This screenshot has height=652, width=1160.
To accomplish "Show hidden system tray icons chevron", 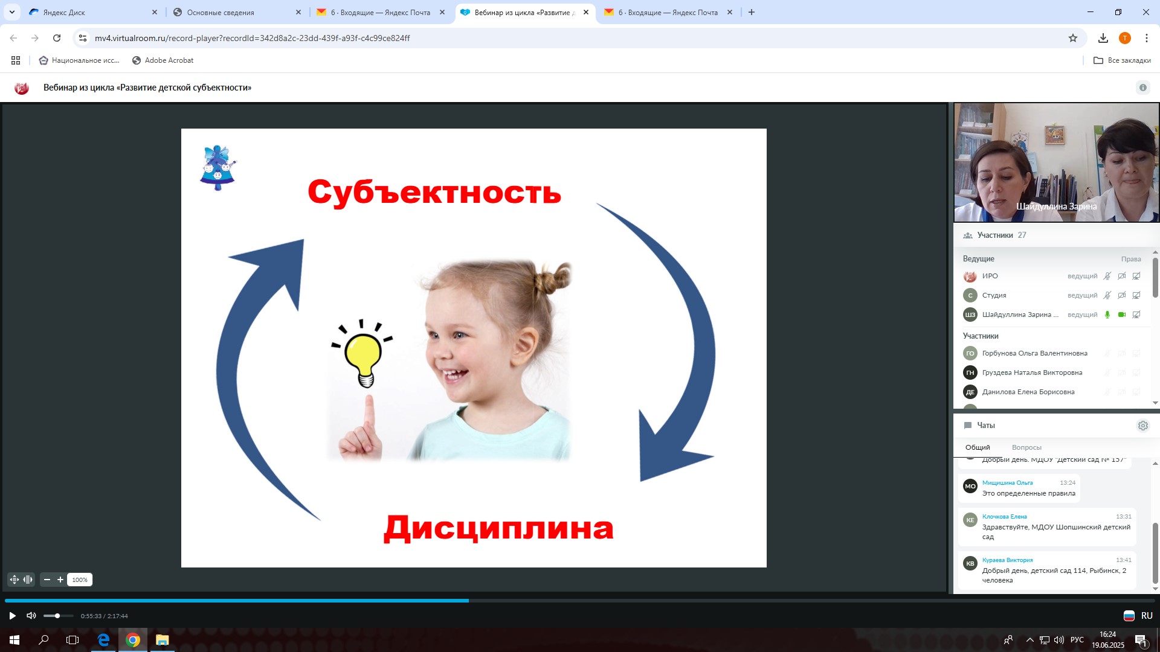I will click(1029, 640).
